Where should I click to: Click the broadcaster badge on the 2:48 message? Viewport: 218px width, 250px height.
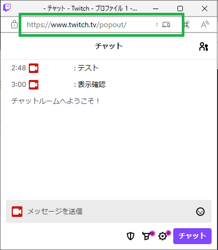pyautogui.click(x=34, y=68)
